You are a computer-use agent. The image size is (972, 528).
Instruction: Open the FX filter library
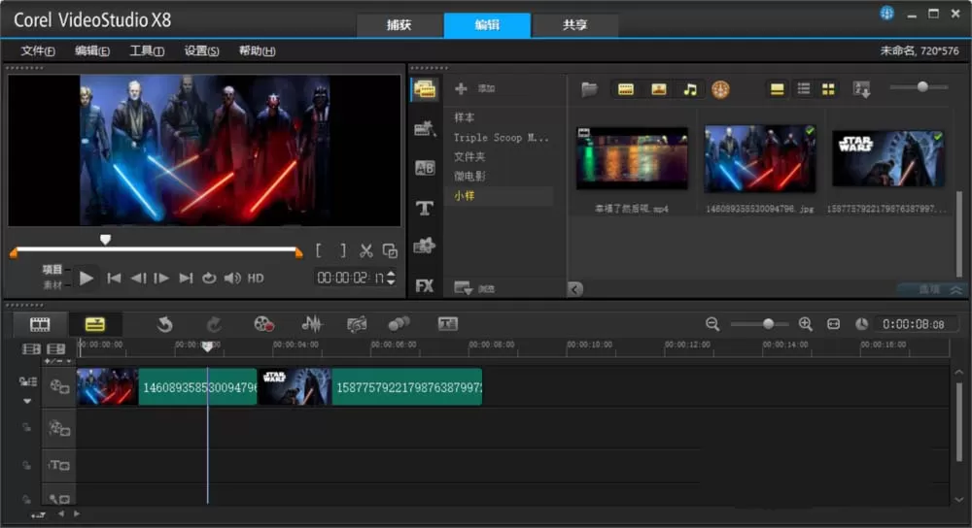pyautogui.click(x=425, y=285)
